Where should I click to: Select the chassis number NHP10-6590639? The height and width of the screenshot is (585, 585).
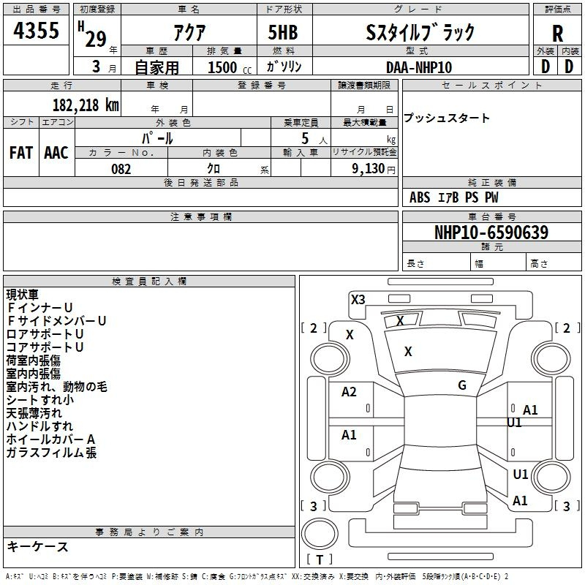[491, 233]
